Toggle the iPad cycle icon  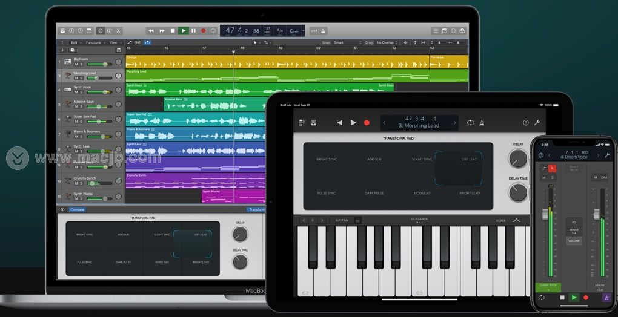[471, 123]
